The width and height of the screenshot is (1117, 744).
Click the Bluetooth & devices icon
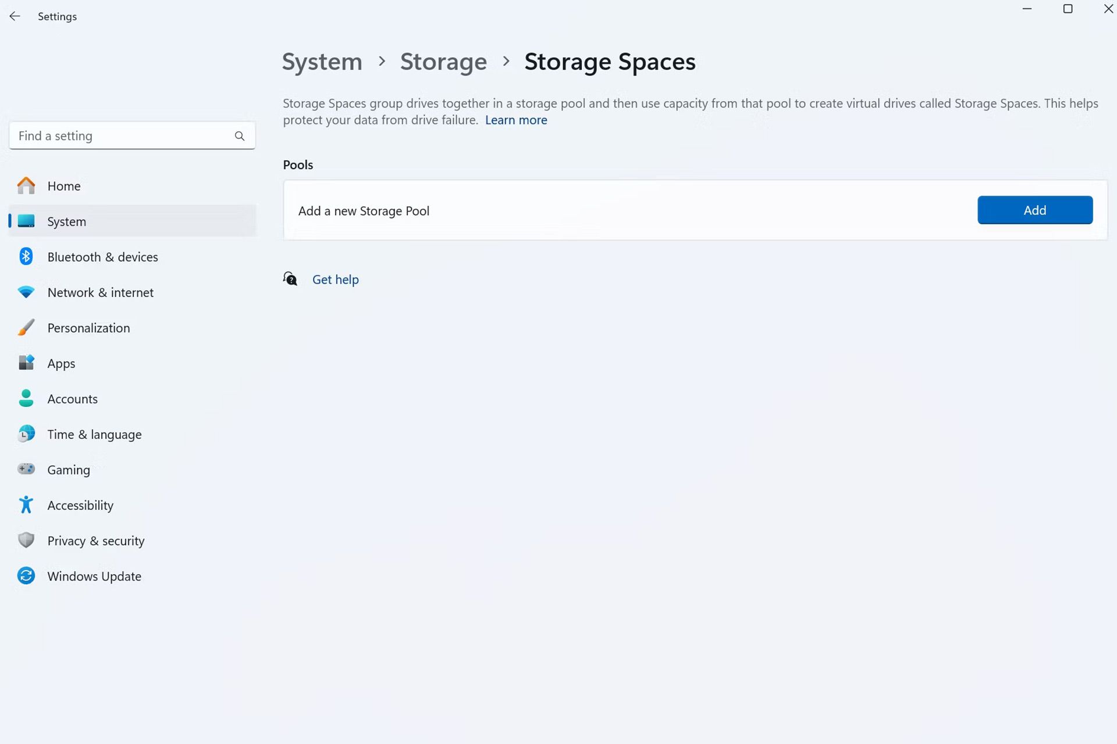pyautogui.click(x=26, y=256)
